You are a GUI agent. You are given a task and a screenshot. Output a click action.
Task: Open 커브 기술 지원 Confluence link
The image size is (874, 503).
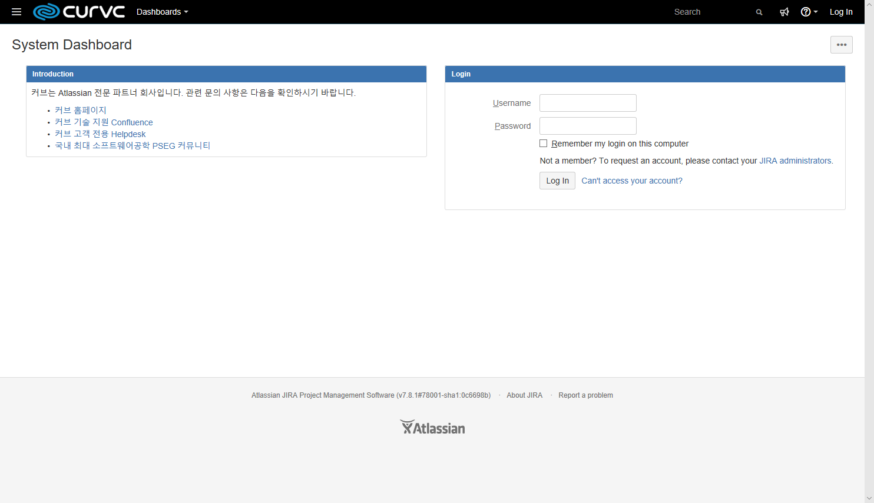104,122
